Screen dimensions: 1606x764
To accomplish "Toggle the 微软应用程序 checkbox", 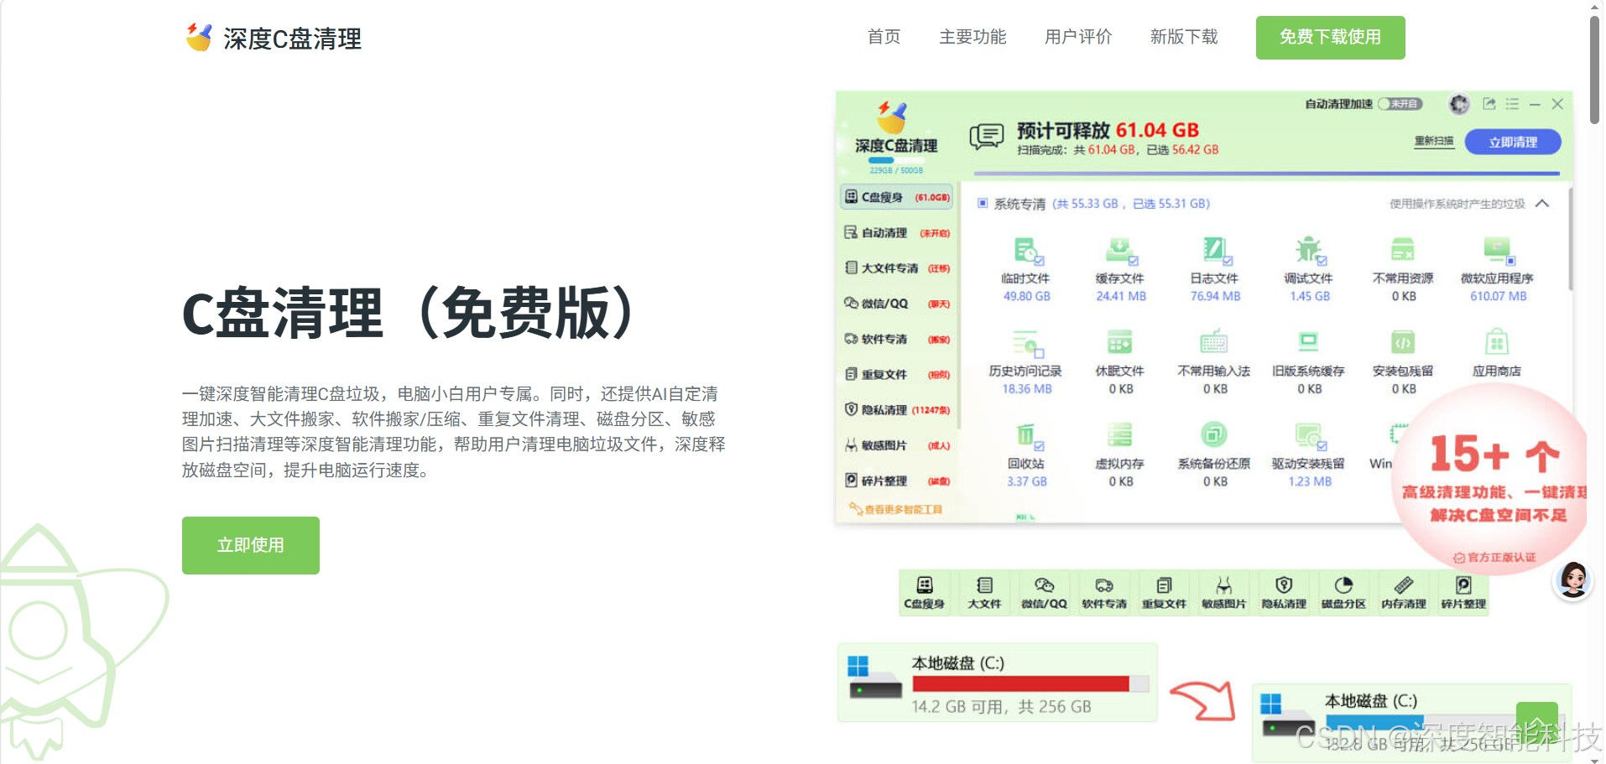I will [x=1510, y=261].
